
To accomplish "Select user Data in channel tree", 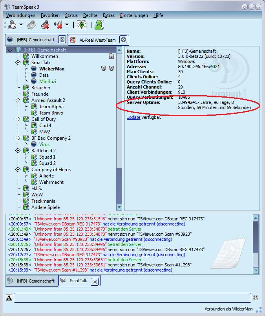I will click(44, 75).
